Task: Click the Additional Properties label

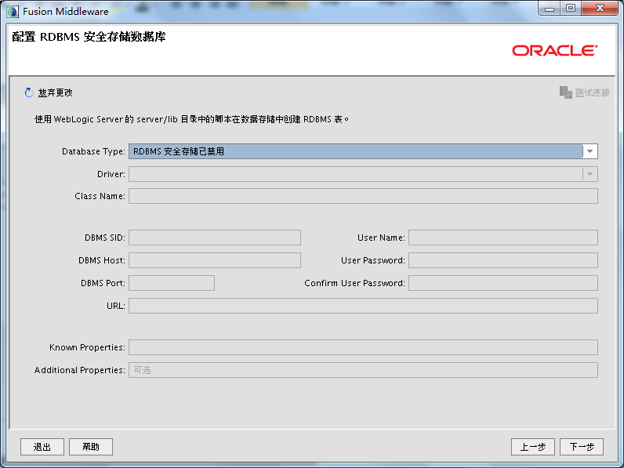Action: coord(80,370)
